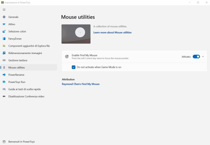Screen dimensions: 210x145
Task: Open the Attivo page
Action: (28, 24)
